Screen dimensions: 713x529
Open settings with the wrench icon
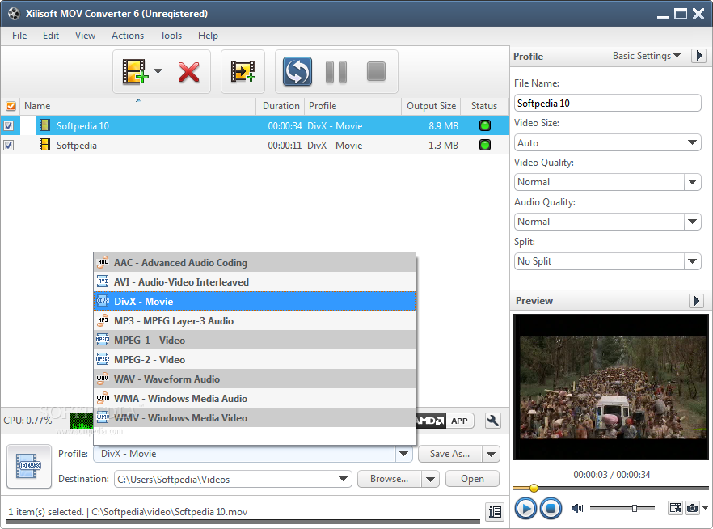click(x=493, y=421)
